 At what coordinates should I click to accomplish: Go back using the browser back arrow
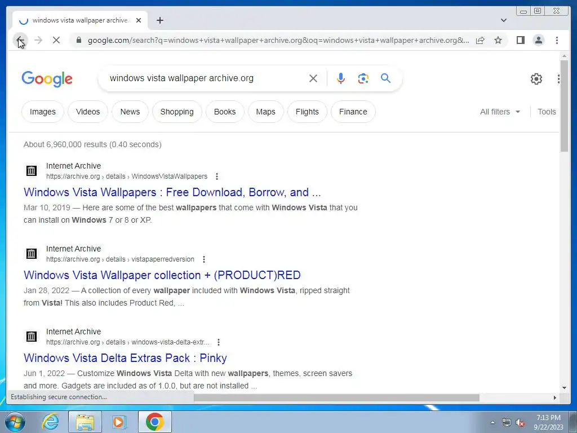tap(21, 40)
